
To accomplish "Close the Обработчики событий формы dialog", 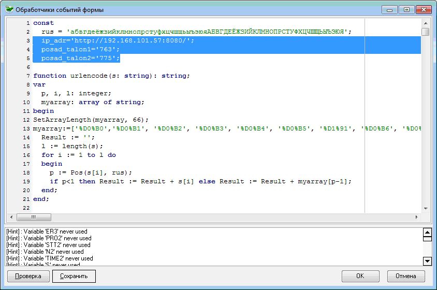I will coord(424,10).
